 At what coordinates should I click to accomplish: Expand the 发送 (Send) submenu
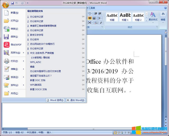tap(23, 77)
